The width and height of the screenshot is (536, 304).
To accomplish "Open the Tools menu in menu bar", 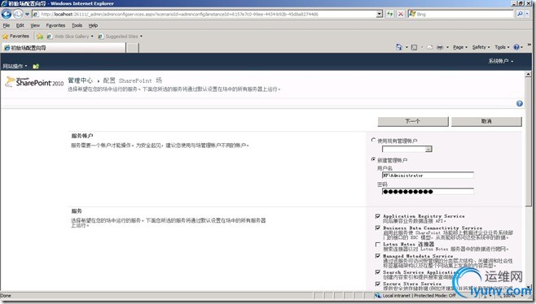I will coord(77,25).
